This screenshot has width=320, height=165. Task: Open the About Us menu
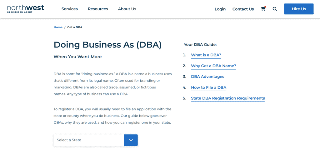point(127,9)
